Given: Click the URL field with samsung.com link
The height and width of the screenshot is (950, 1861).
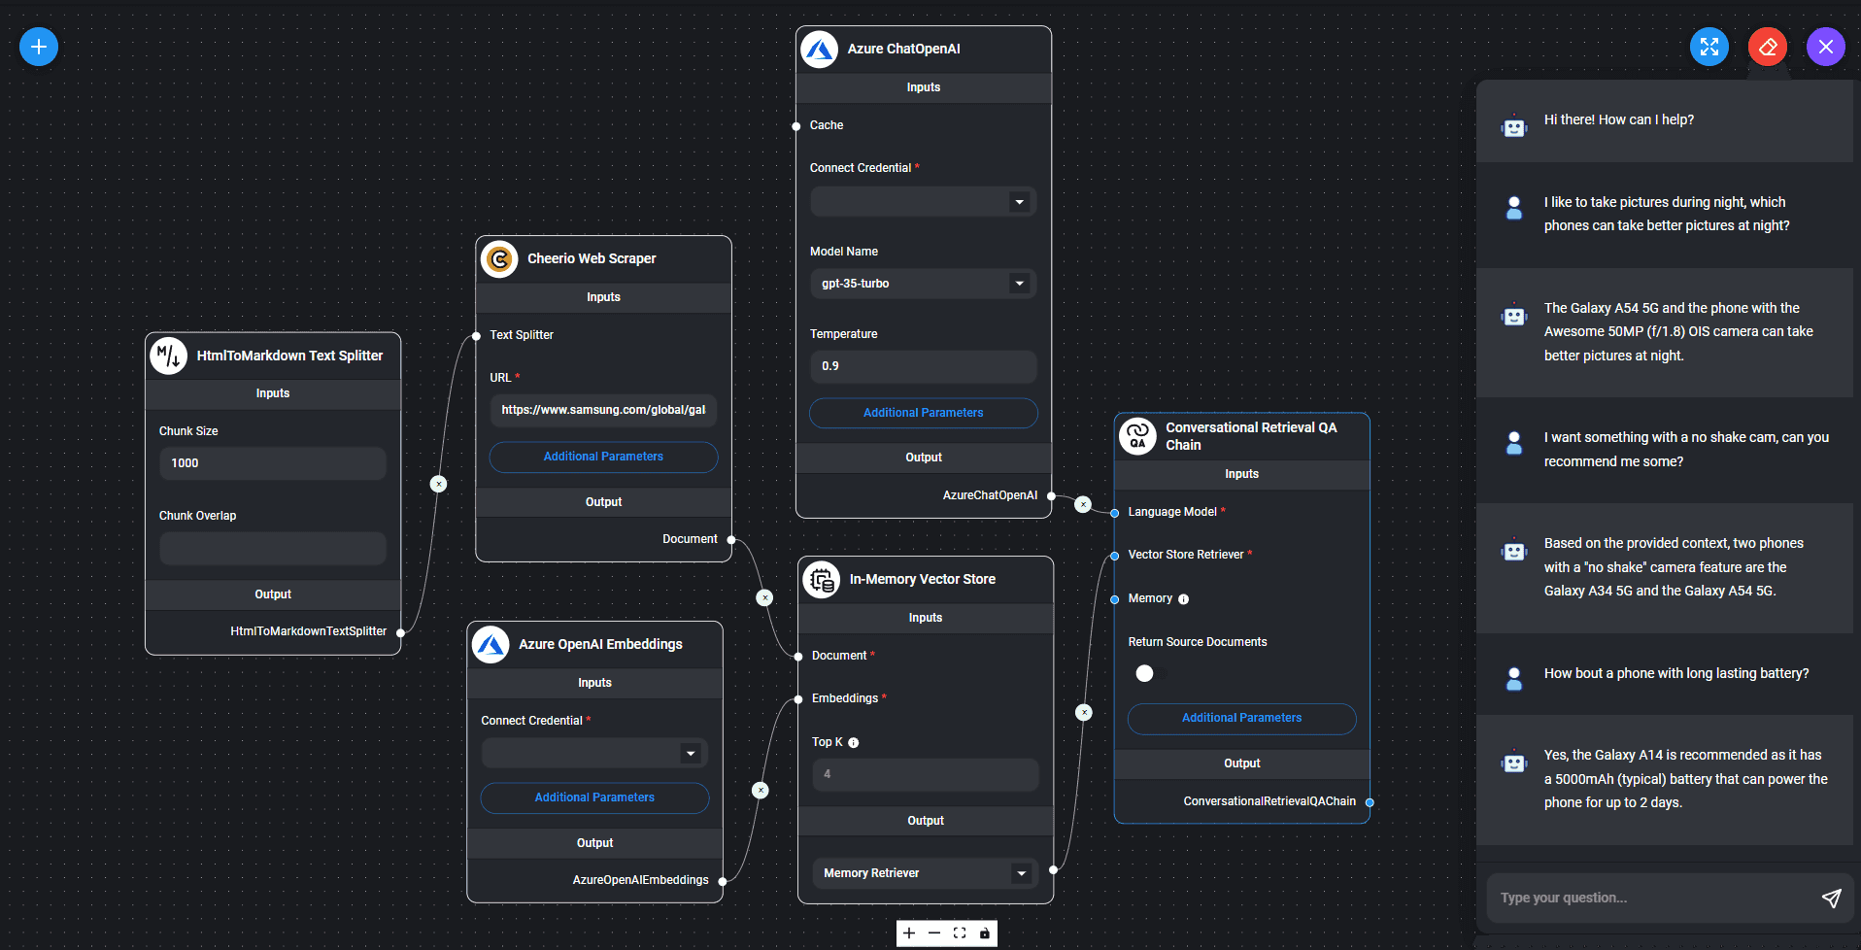Looking at the screenshot, I should pos(603,410).
